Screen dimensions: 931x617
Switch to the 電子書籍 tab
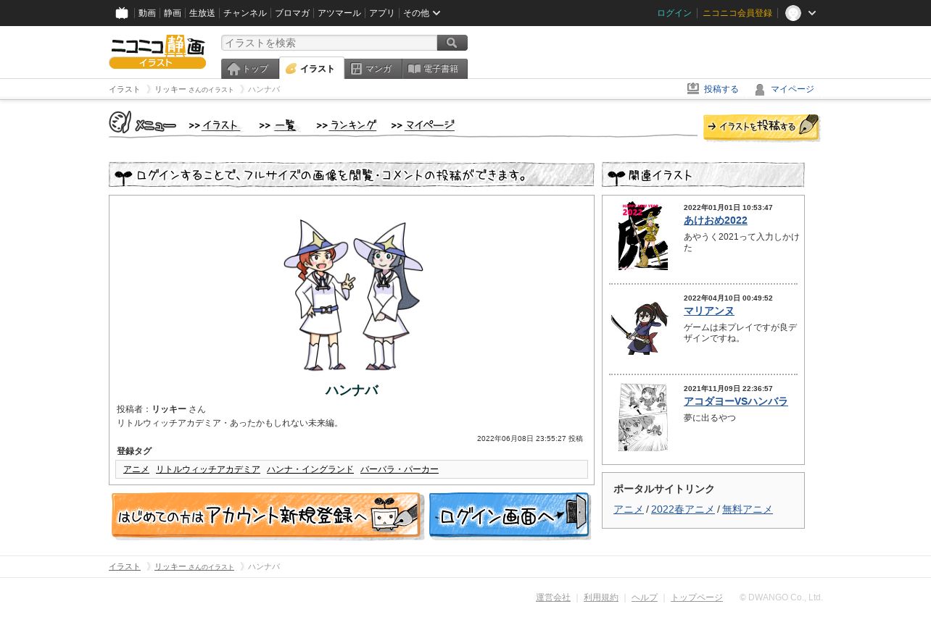point(435,69)
